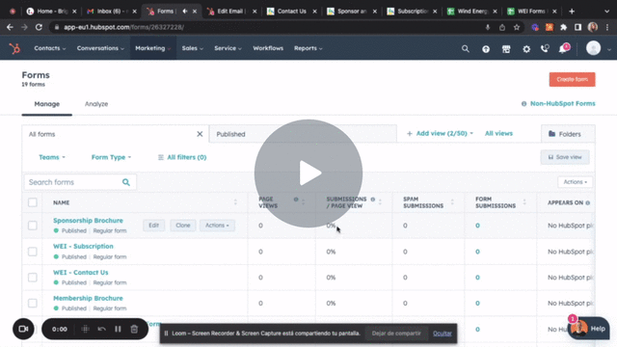Switch to the Analyze tab
The height and width of the screenshot is (347, 617).
click(x=96, y=104)
